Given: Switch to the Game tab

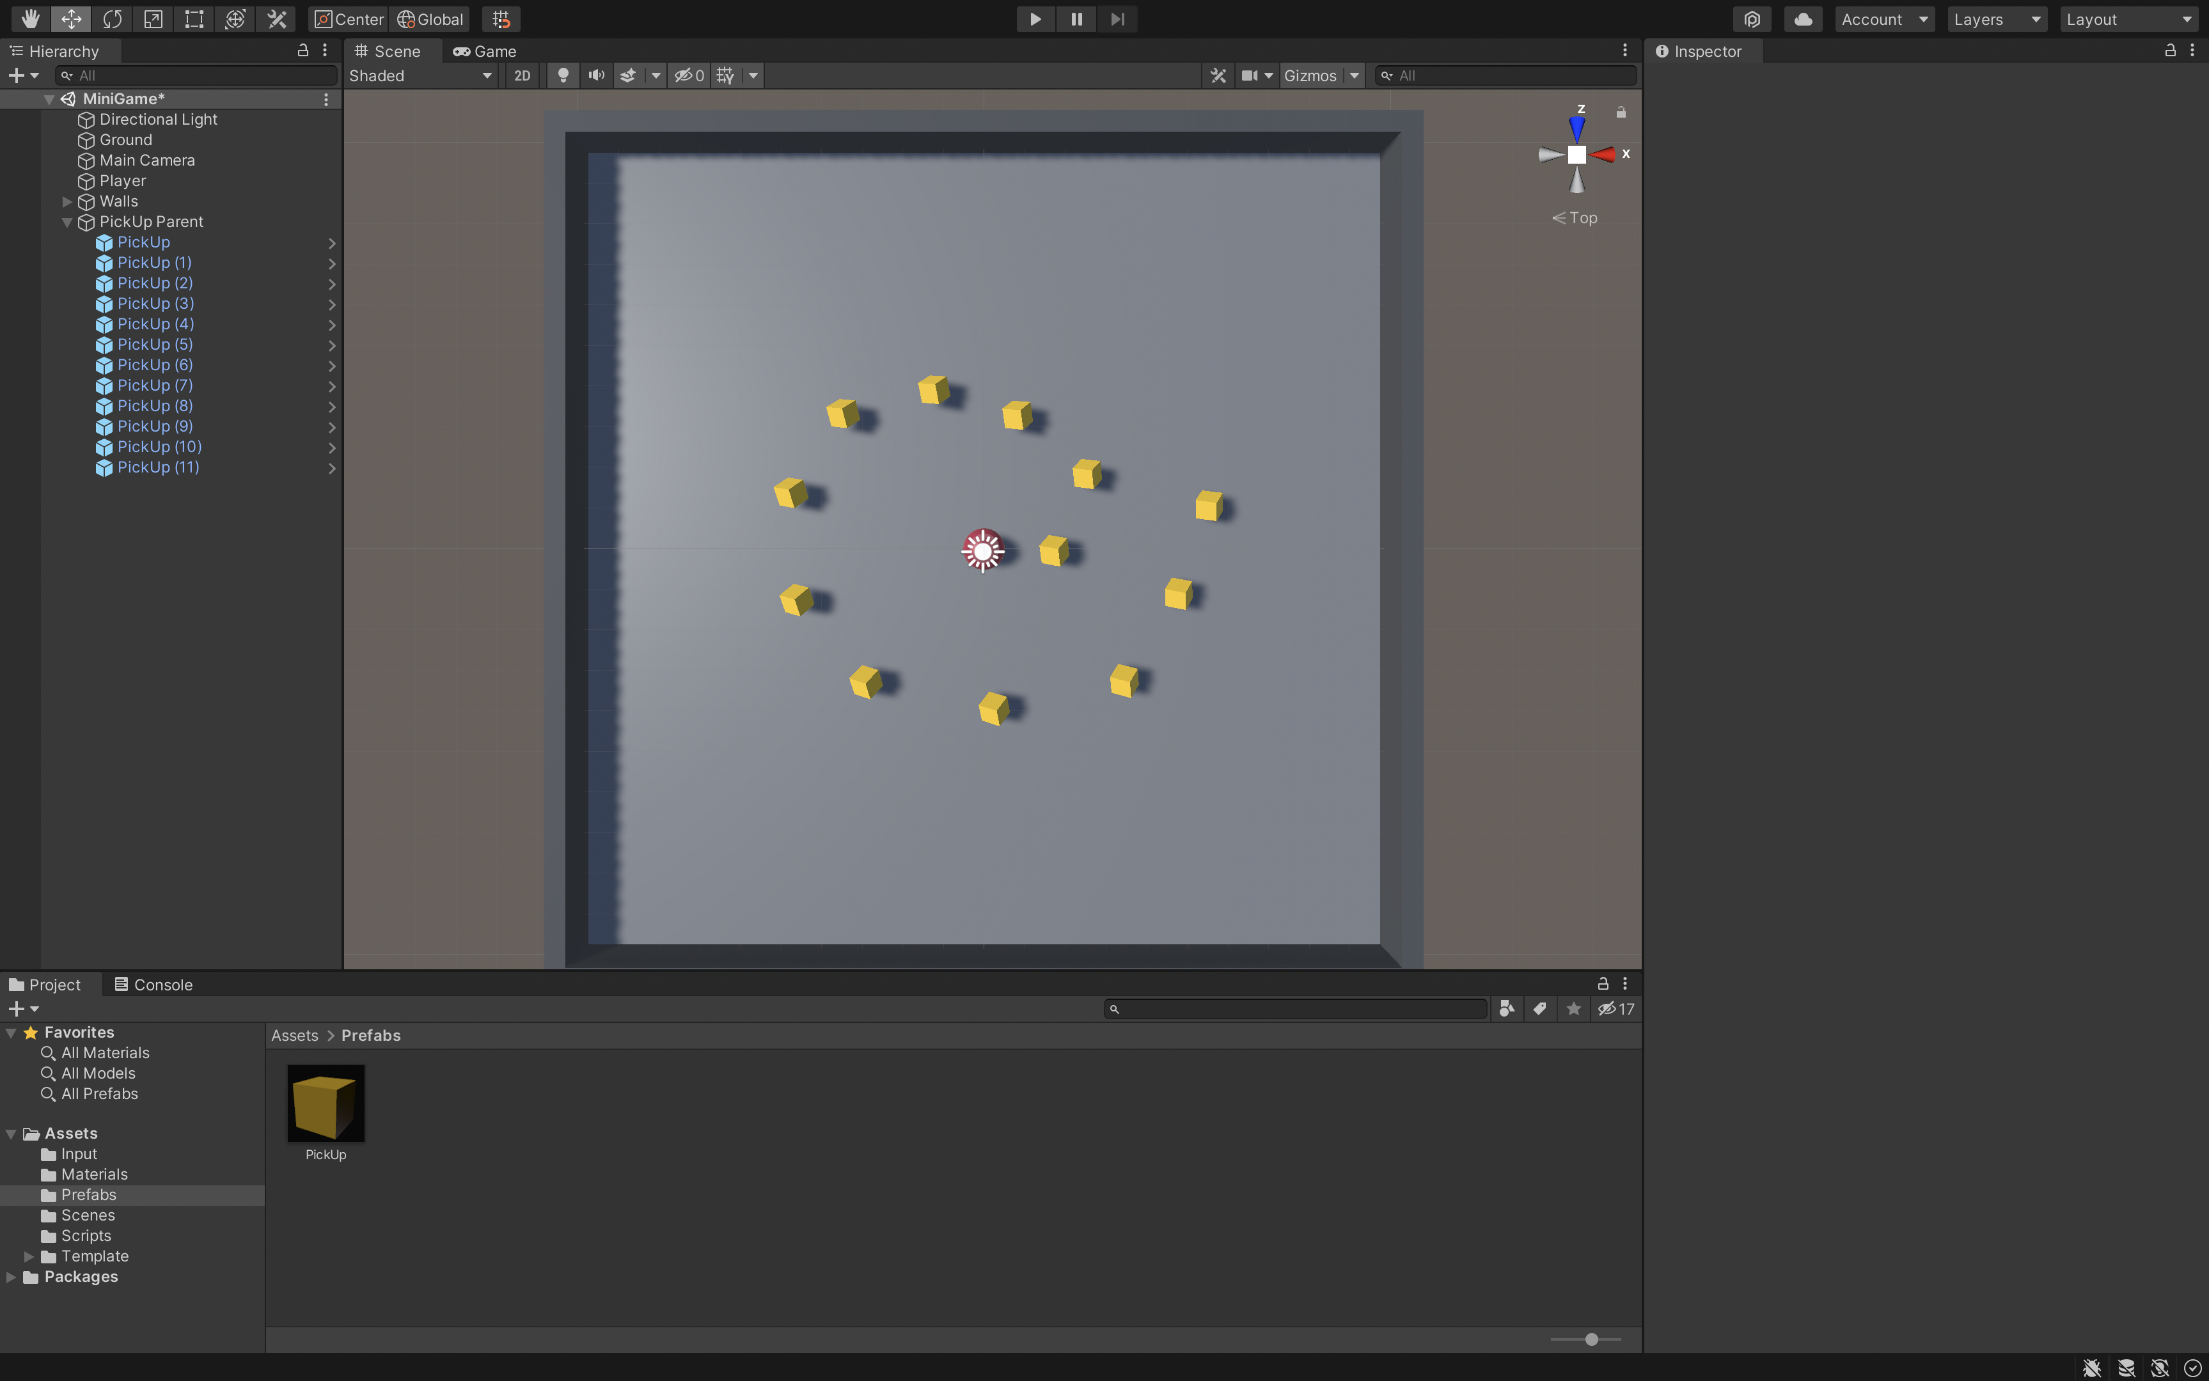Looking at the screenshot, I should [485, 51].
